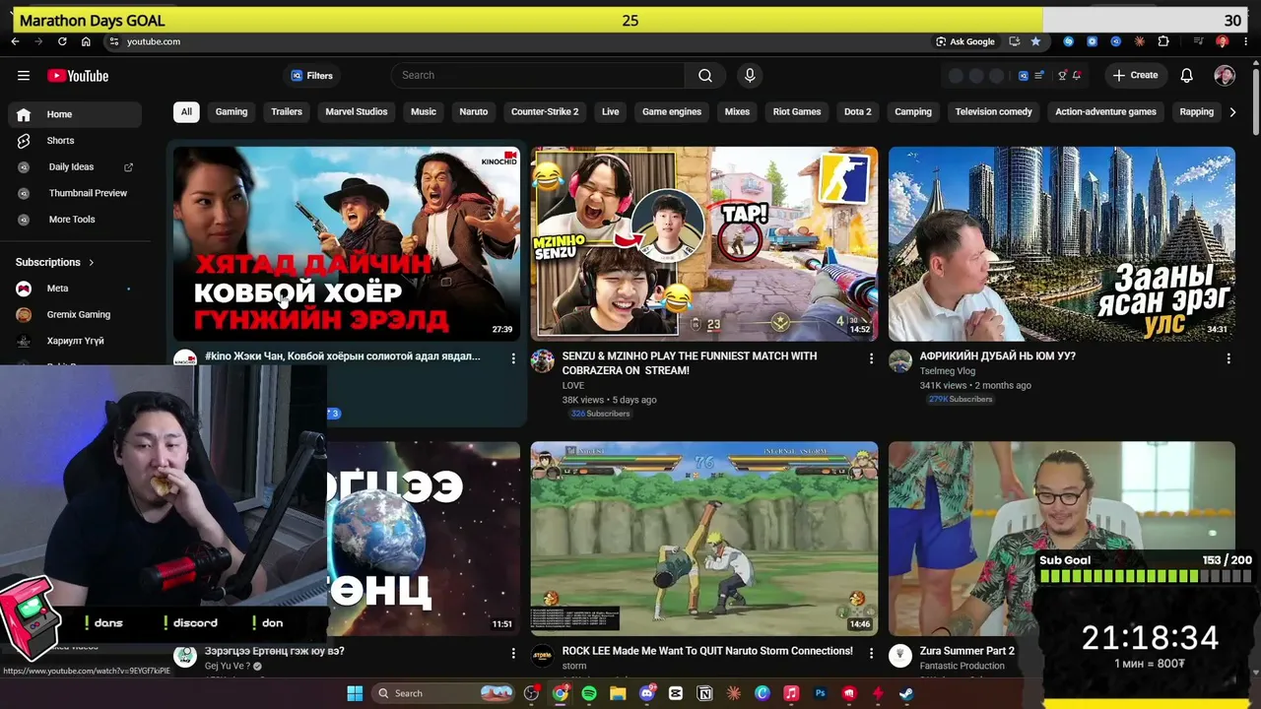
Task: Open the Meta subscription channel
Action: coord(75,289)
